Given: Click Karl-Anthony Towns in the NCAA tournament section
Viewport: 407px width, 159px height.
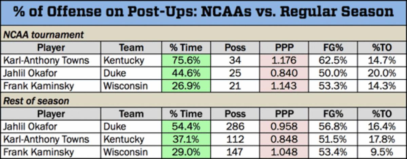Looking at the screenshot, I should coord(46,60).
